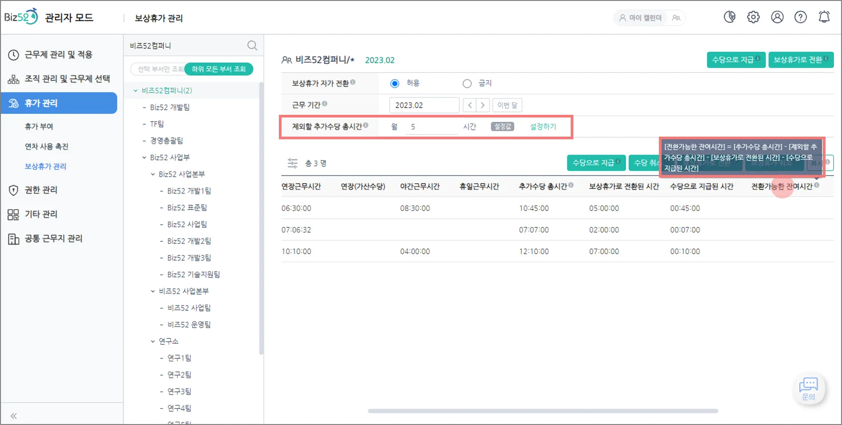Click info icon on 전환가능한 잔여시간 column
Viewport: 842px width, 425px height.
[x=817, y=185]
